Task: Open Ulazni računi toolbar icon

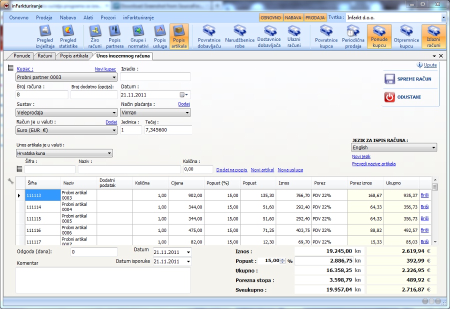Action: coord(294,36)
